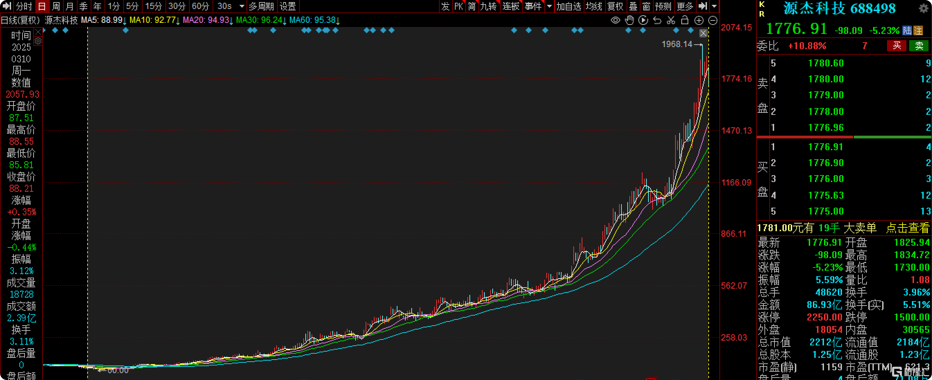
Task: Open the 设置 settings menu
Action: coord(288,6)
